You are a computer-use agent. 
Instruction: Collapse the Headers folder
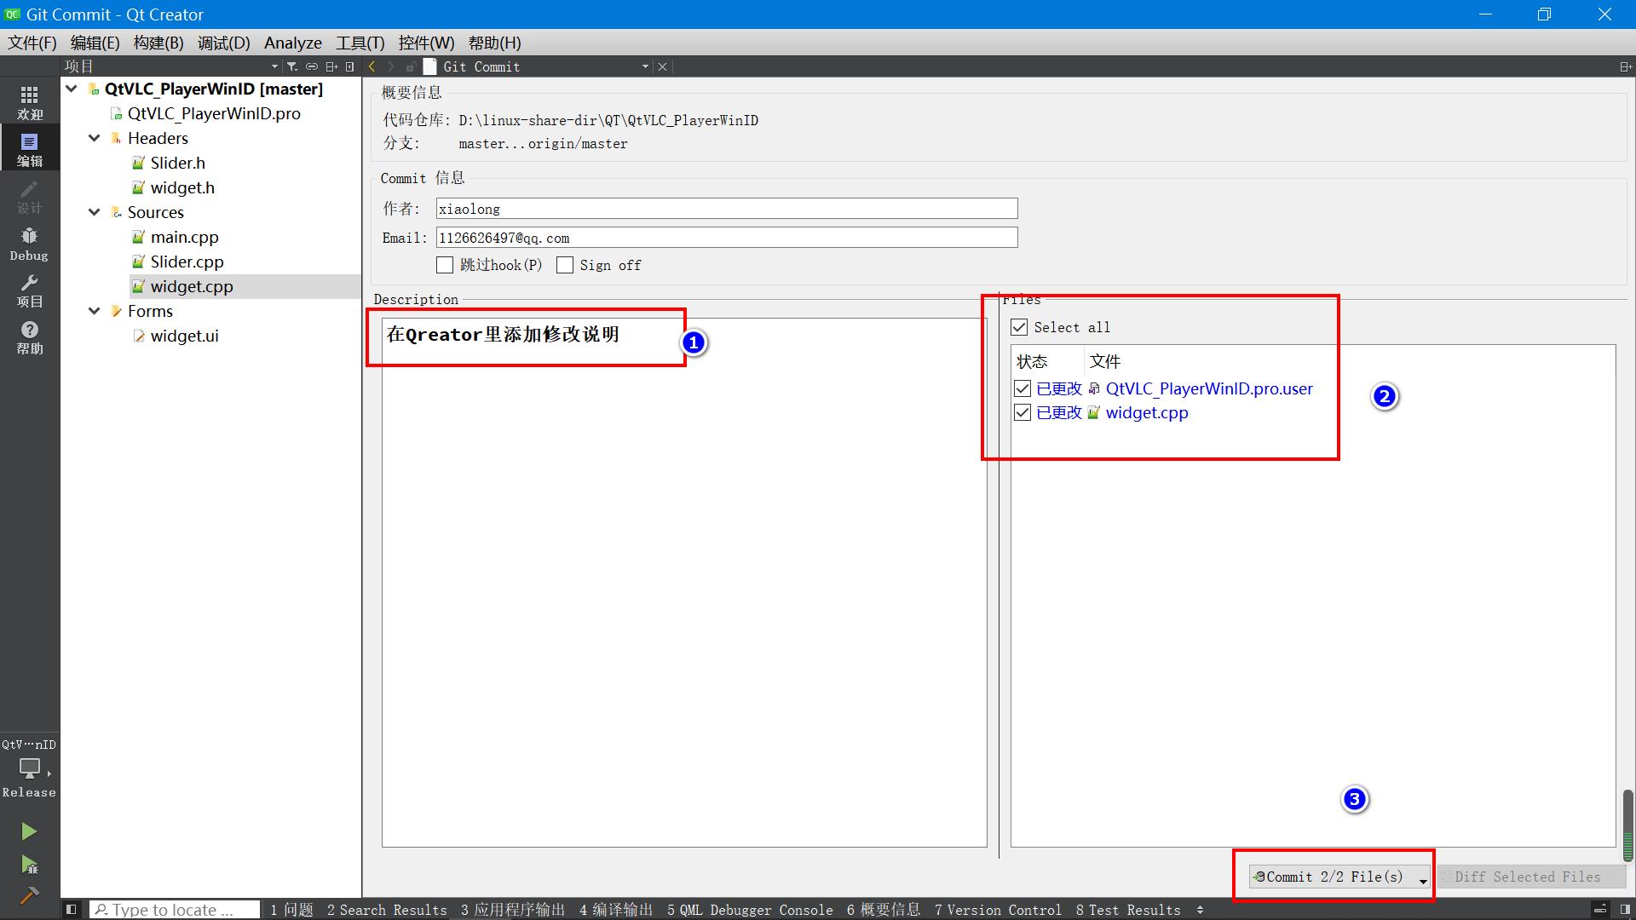95,138
